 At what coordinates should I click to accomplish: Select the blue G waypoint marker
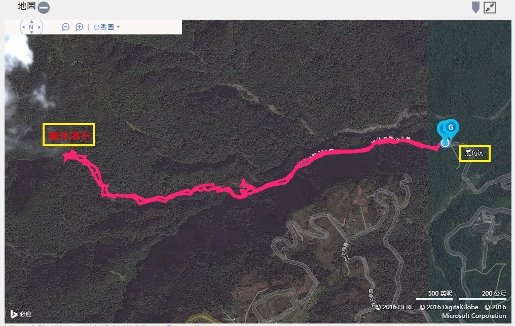(451, 128)
